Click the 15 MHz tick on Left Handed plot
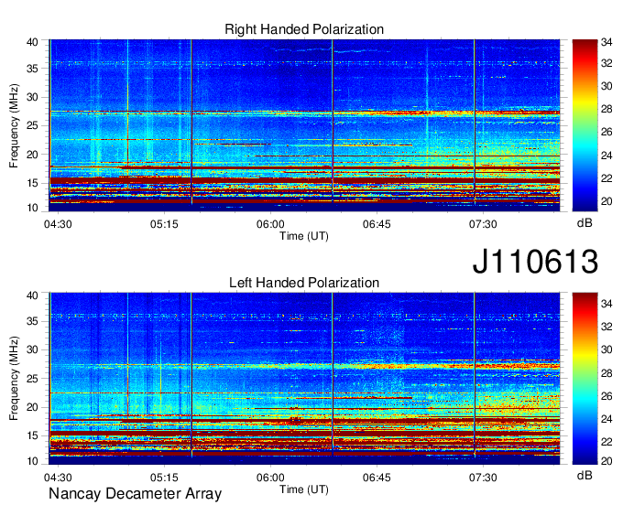 coord(32,436)
